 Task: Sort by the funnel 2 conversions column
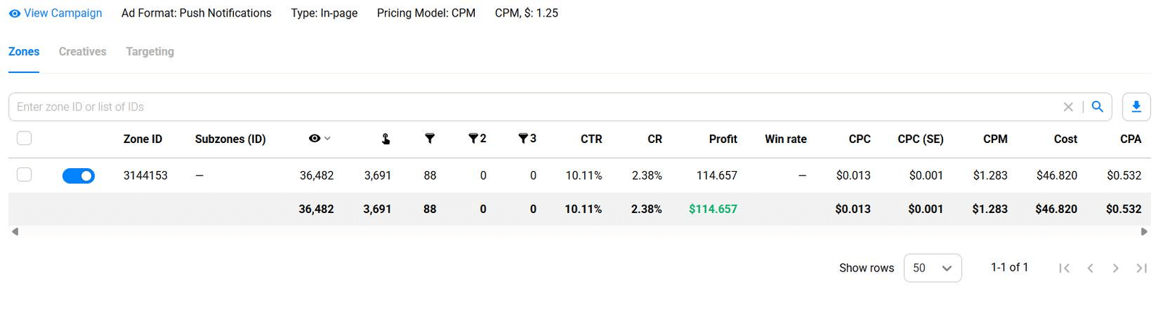click(477, 139)
